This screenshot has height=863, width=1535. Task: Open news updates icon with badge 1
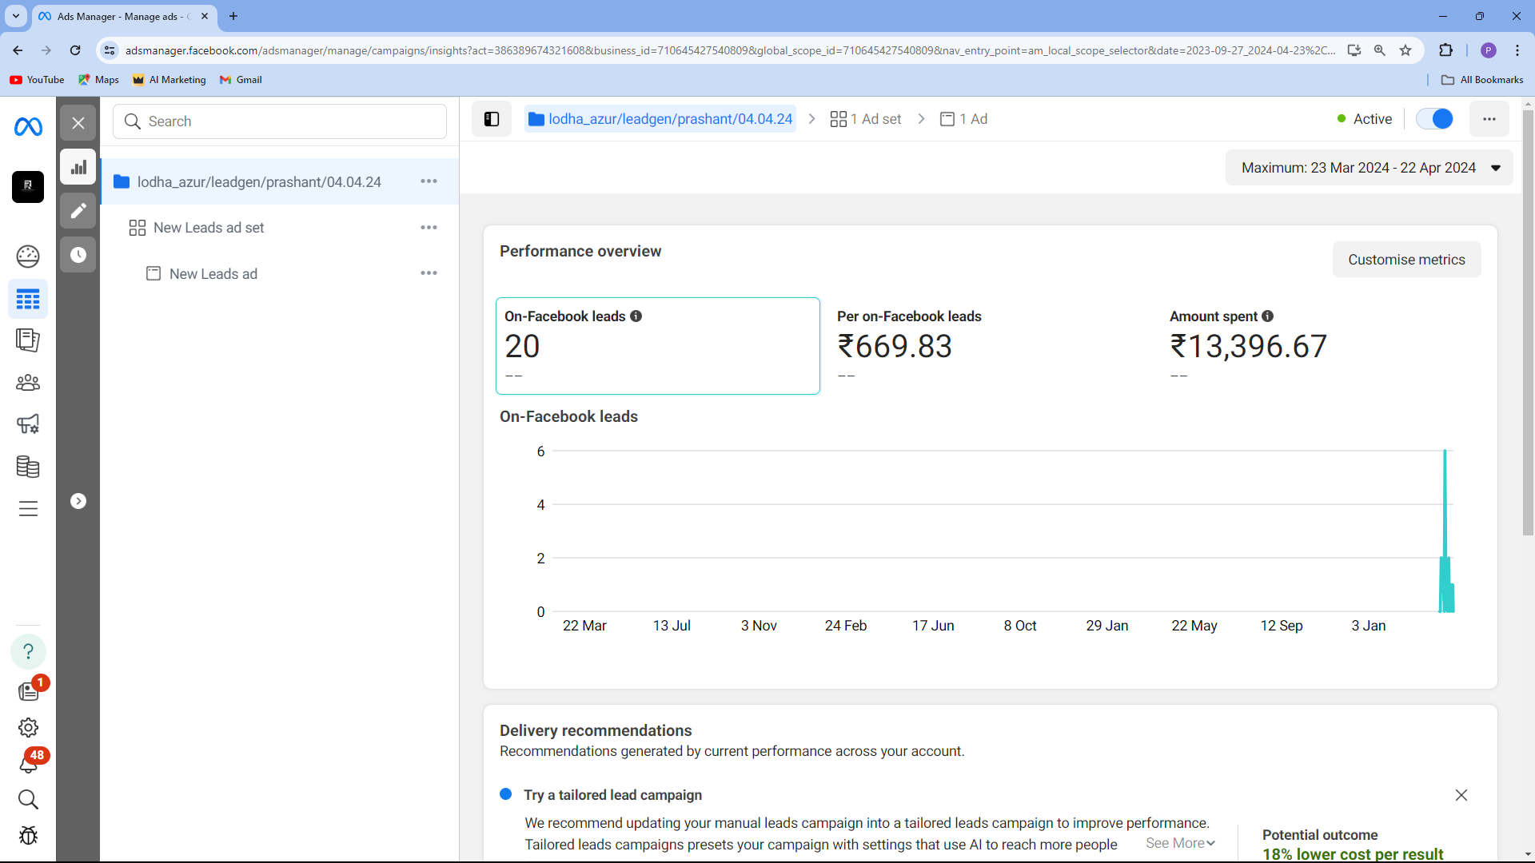pyautogui.click(x=29, y=692)
